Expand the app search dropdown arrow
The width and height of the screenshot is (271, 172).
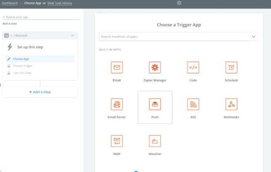253,37
